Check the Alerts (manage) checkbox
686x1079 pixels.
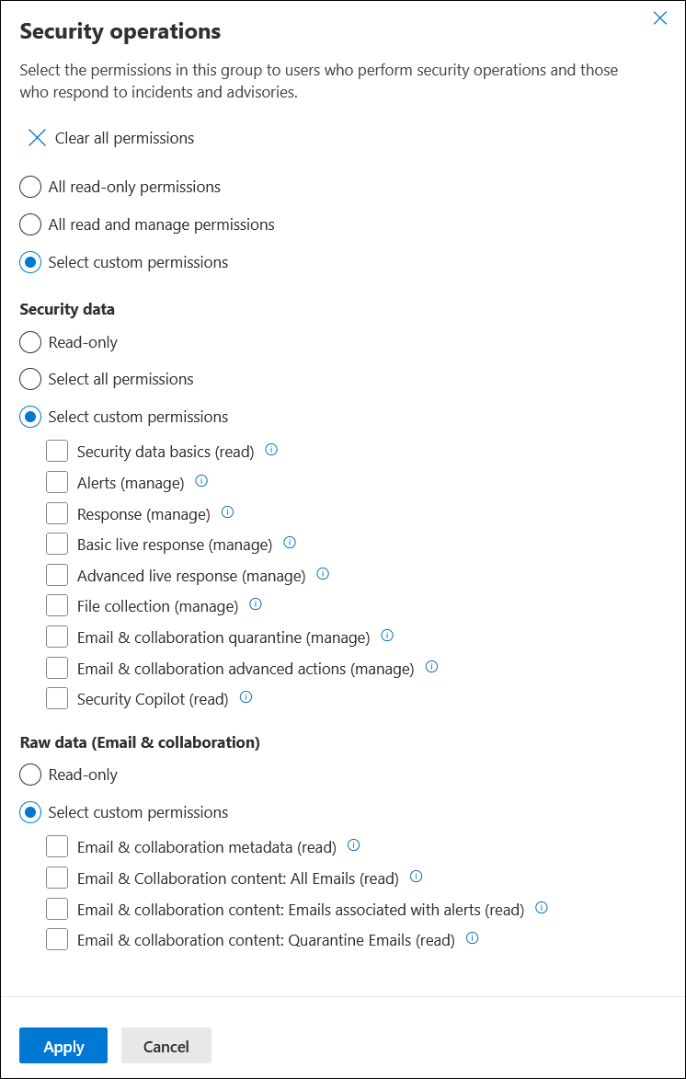[57, 482]
